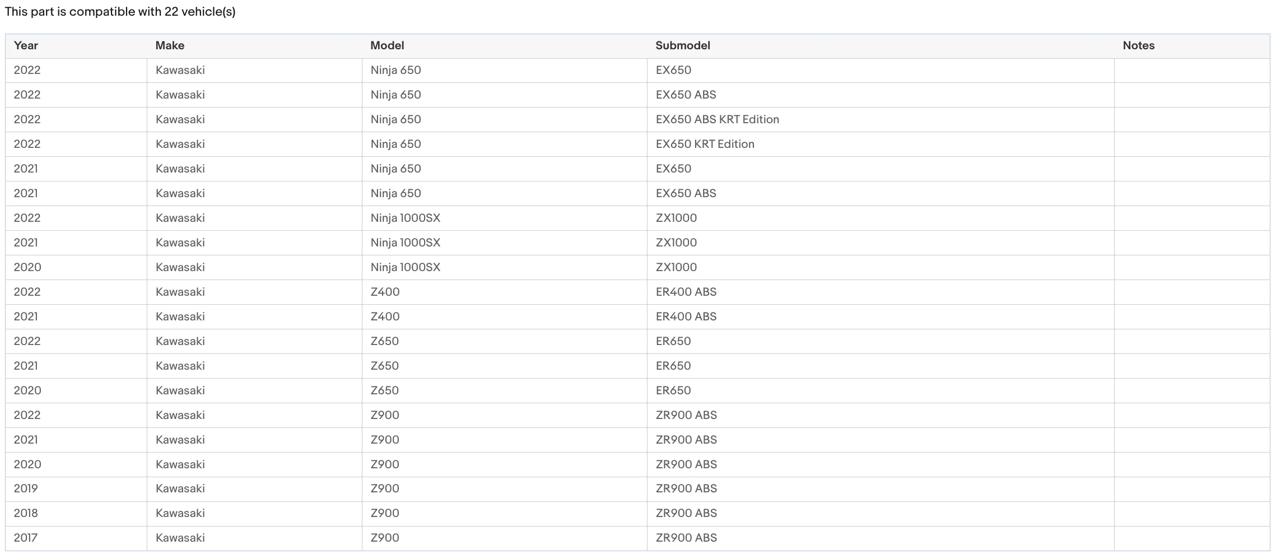Select Kawasaki in the 2020 Z650 row

coord(180,390)
